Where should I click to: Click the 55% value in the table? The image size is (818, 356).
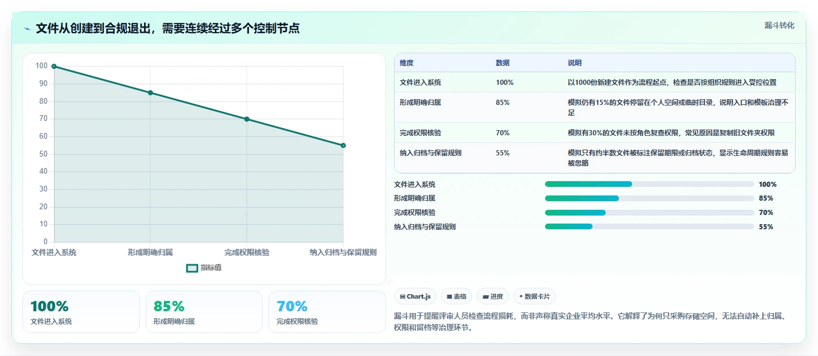(503, 153)
